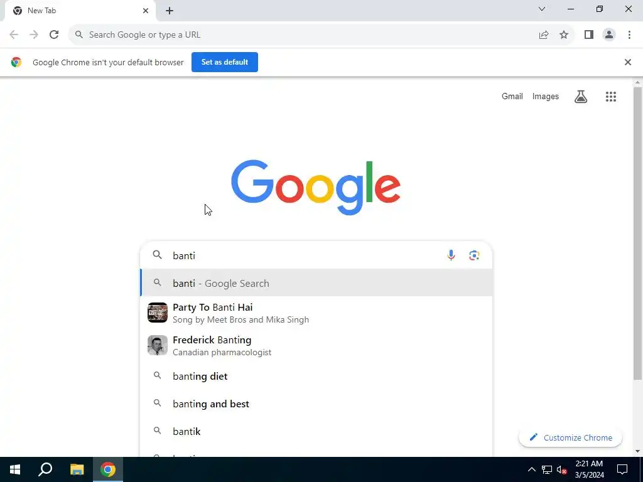
Task: Click Chrome taskbar icon
Action: [108, 469]
